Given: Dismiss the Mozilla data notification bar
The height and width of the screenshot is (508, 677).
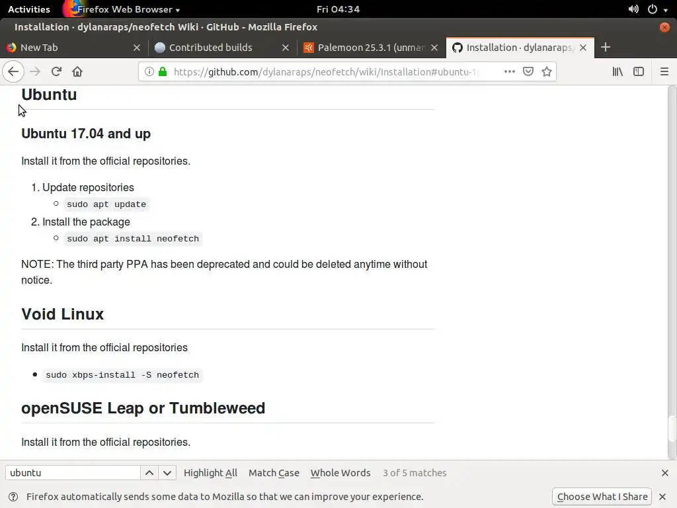Looking at the screenshot, I should [662, 496].
